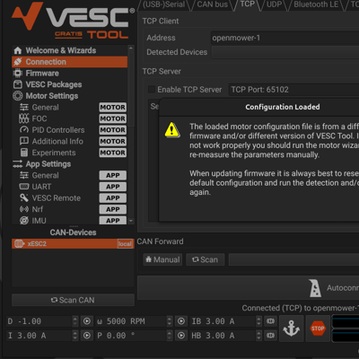
Task: Click the red STOP button
Action: pyautogui.click(x=318, y=328)
